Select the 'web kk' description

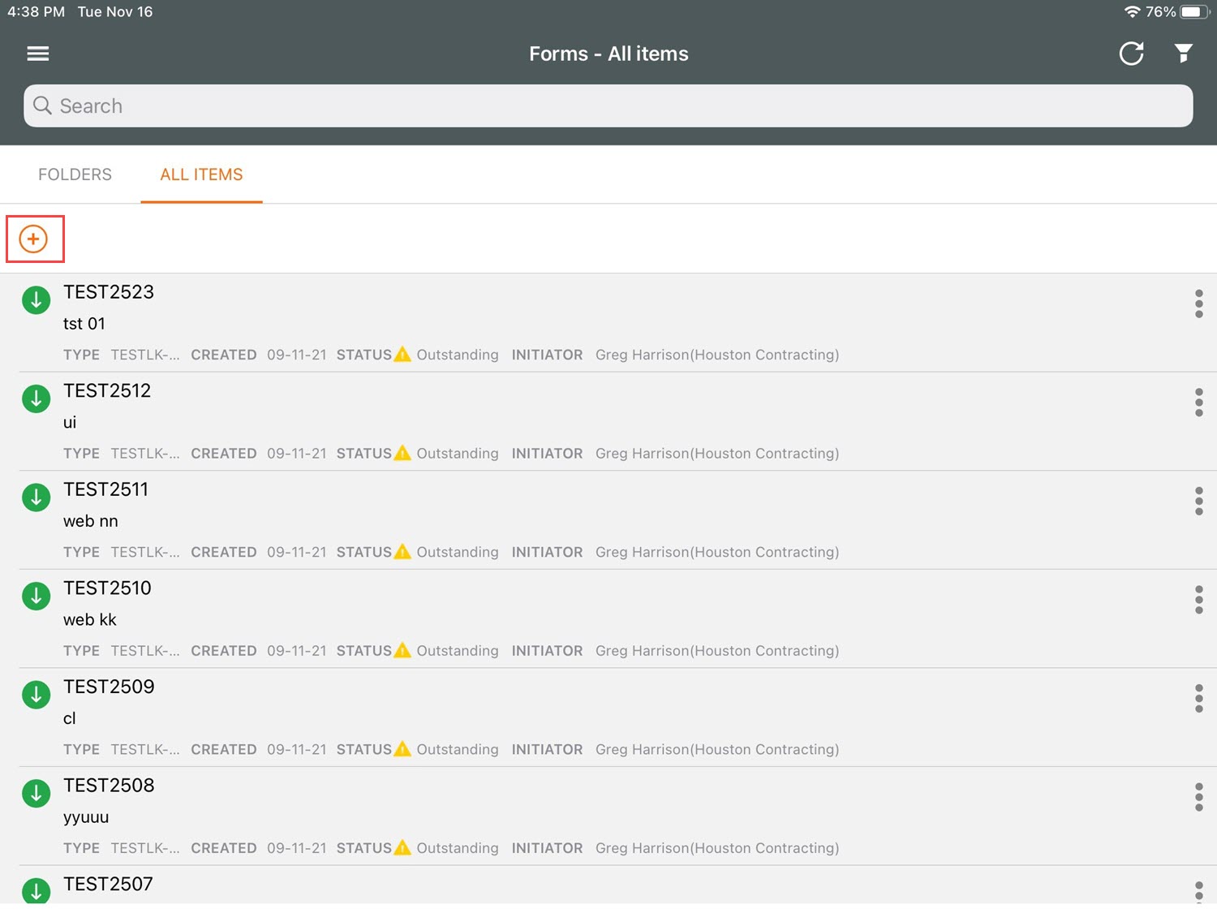tap(90, 620)
